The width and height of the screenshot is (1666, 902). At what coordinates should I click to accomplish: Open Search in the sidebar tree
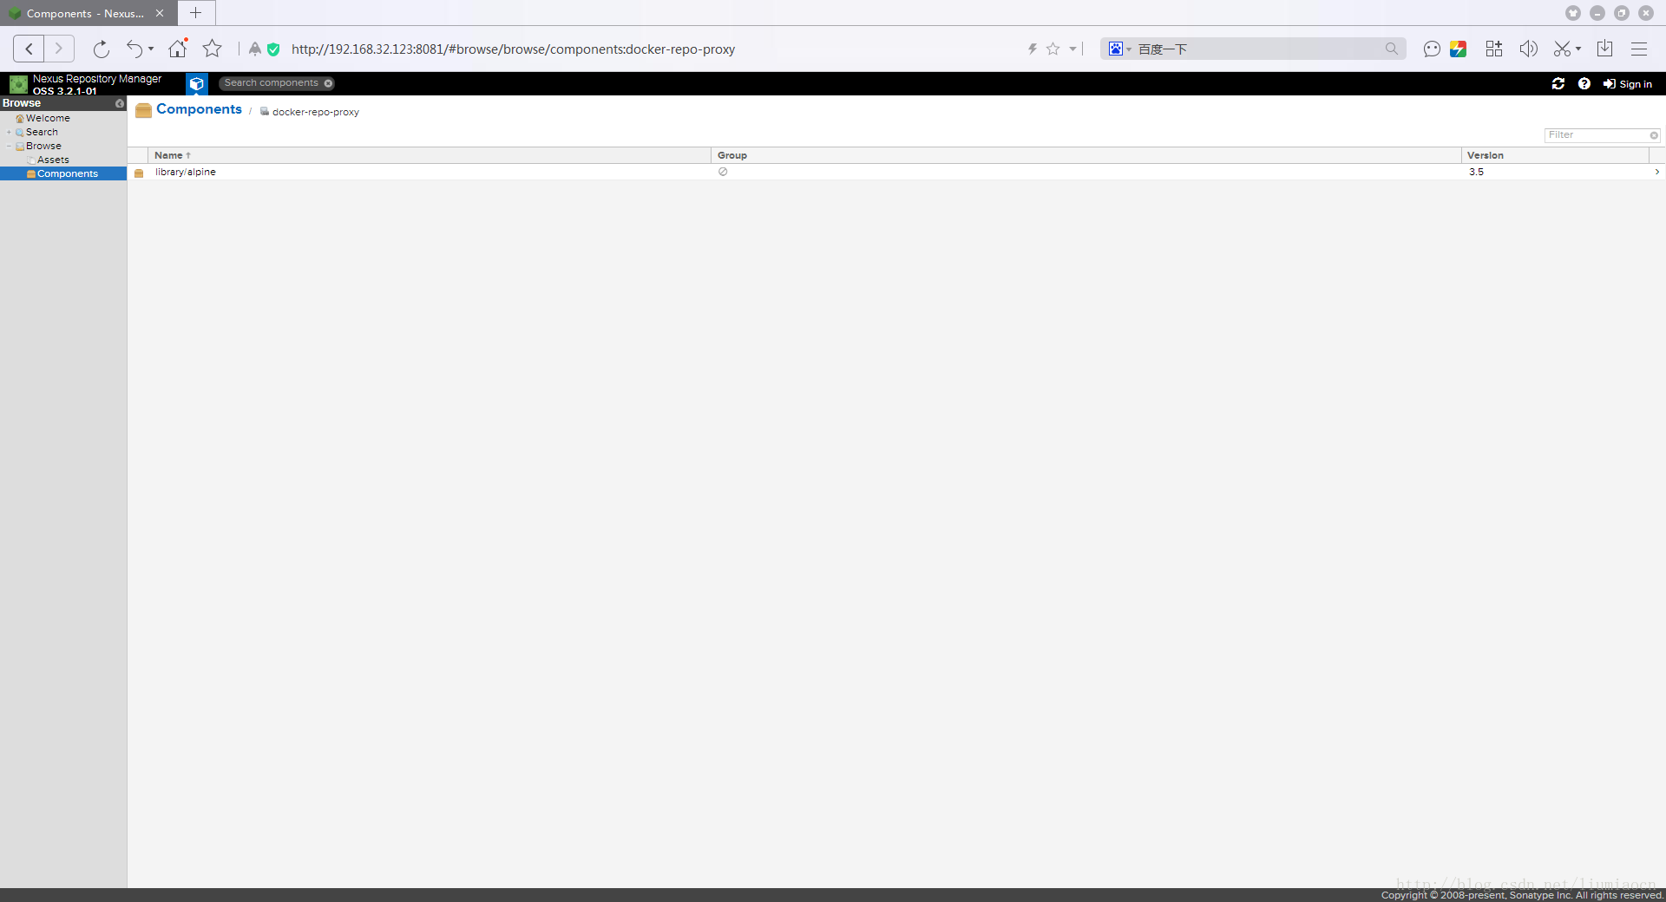42,132
